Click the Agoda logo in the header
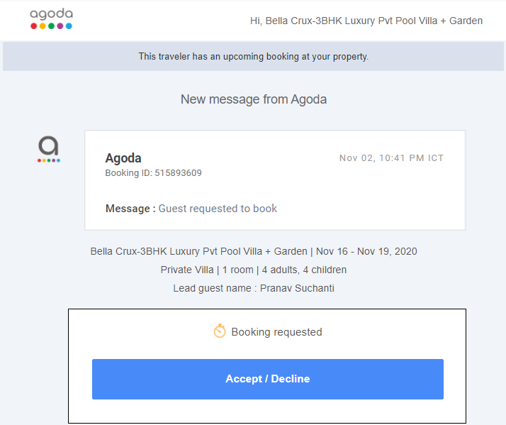Image resolution: width=506 pixels, height=425 pixels. (51, 19)
